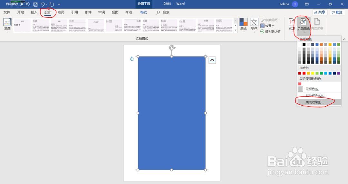Open the 插入 ribbon tab
The height and width of the screenshot is (184, 348).
[x=34, y=13]
